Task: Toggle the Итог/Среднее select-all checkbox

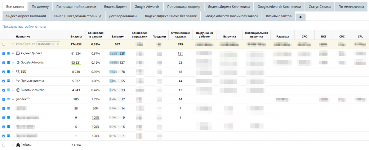Action: [4, 44]
